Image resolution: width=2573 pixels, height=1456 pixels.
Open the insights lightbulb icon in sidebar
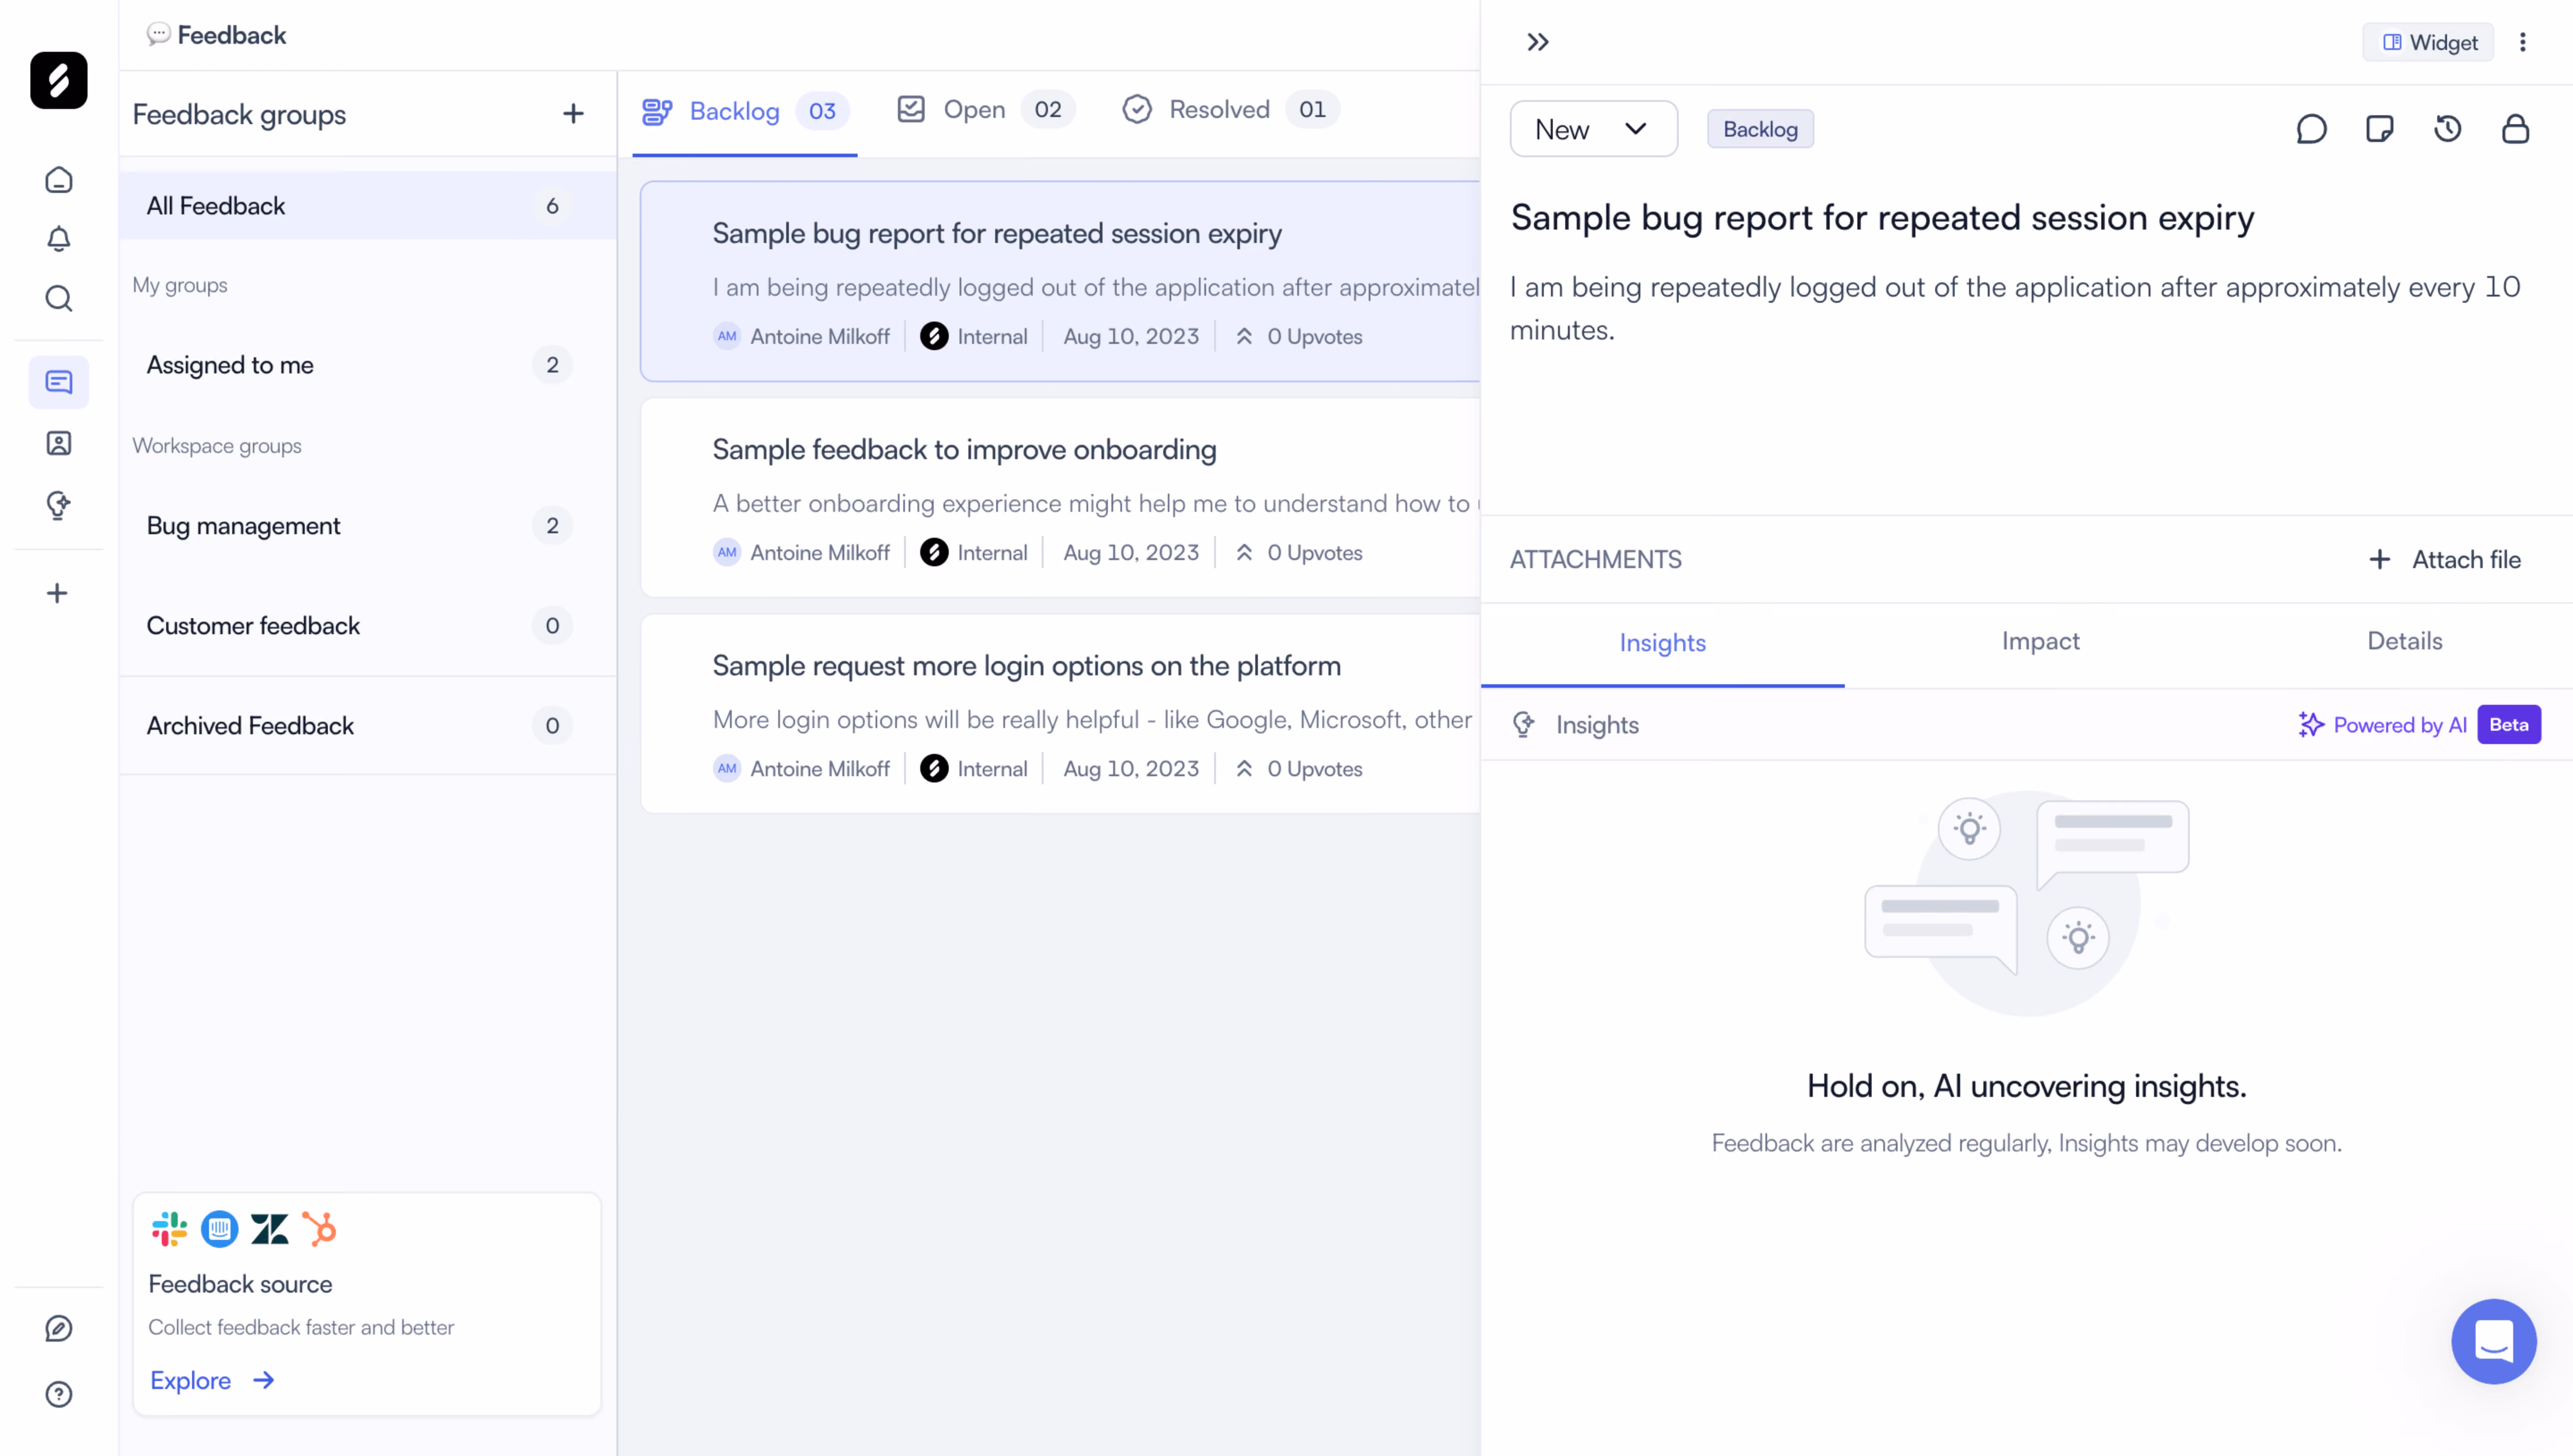point(59,505)
